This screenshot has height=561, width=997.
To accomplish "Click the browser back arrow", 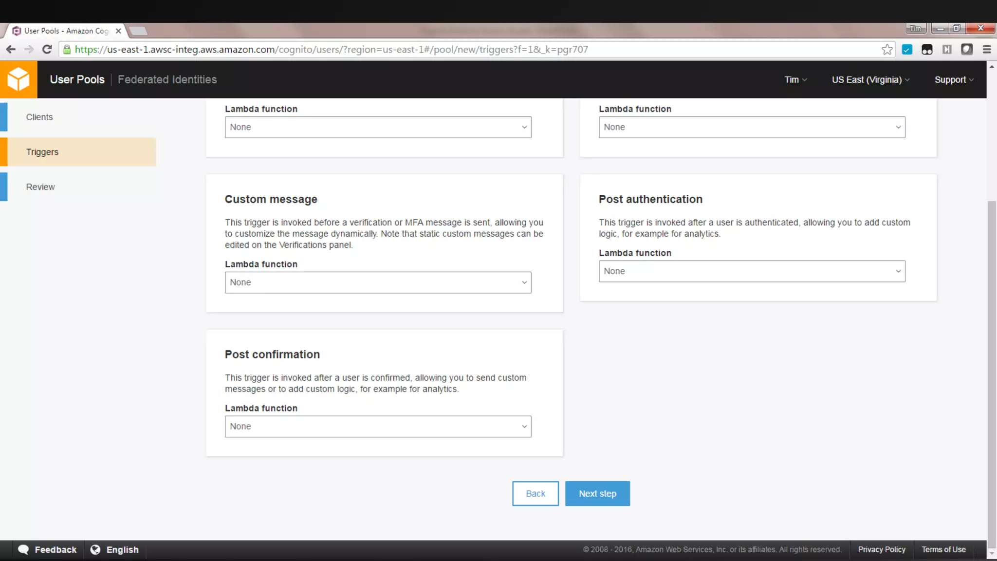I will 11,49.
